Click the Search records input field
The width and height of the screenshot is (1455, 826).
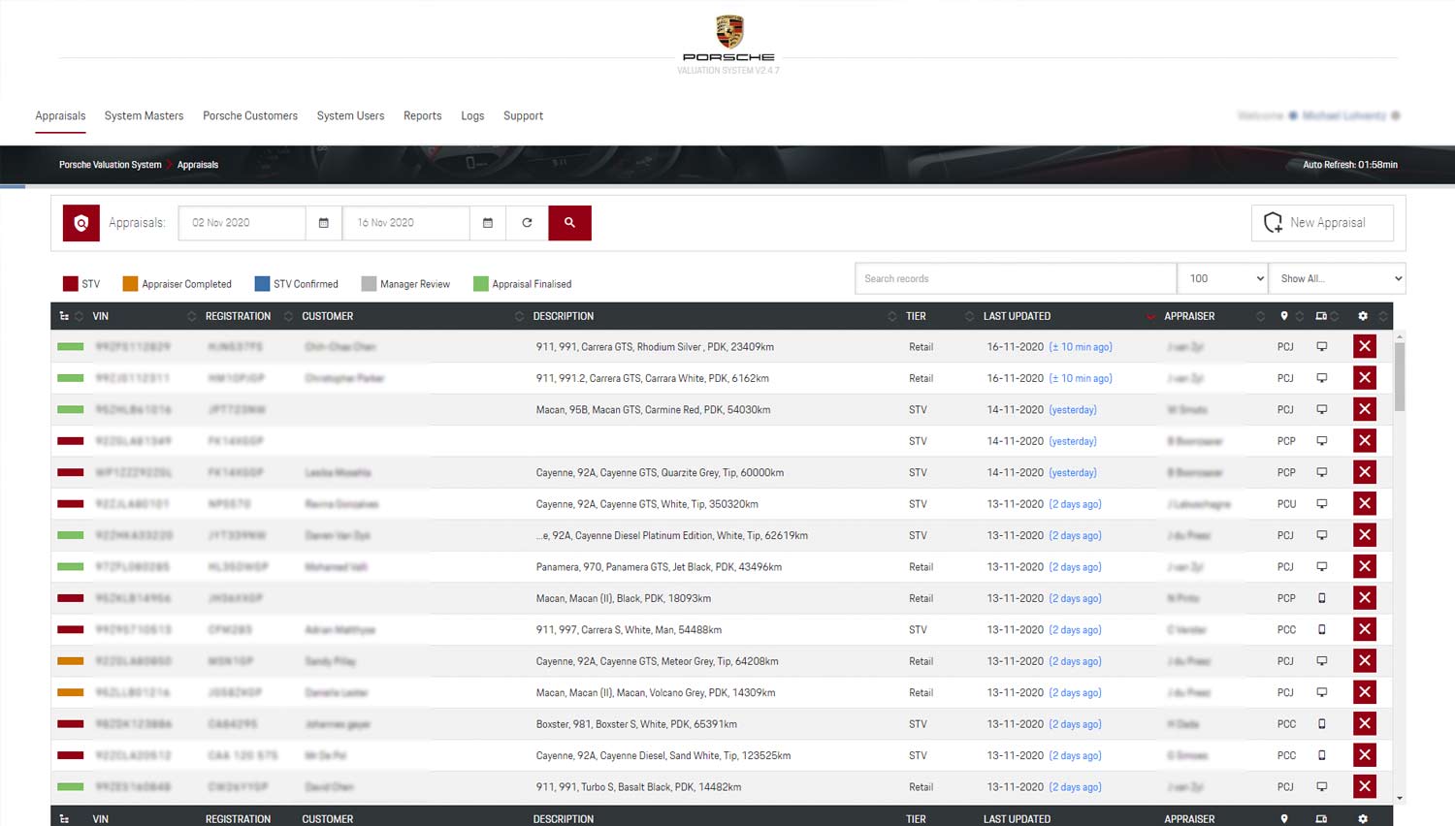click(x=1016, y=278)
